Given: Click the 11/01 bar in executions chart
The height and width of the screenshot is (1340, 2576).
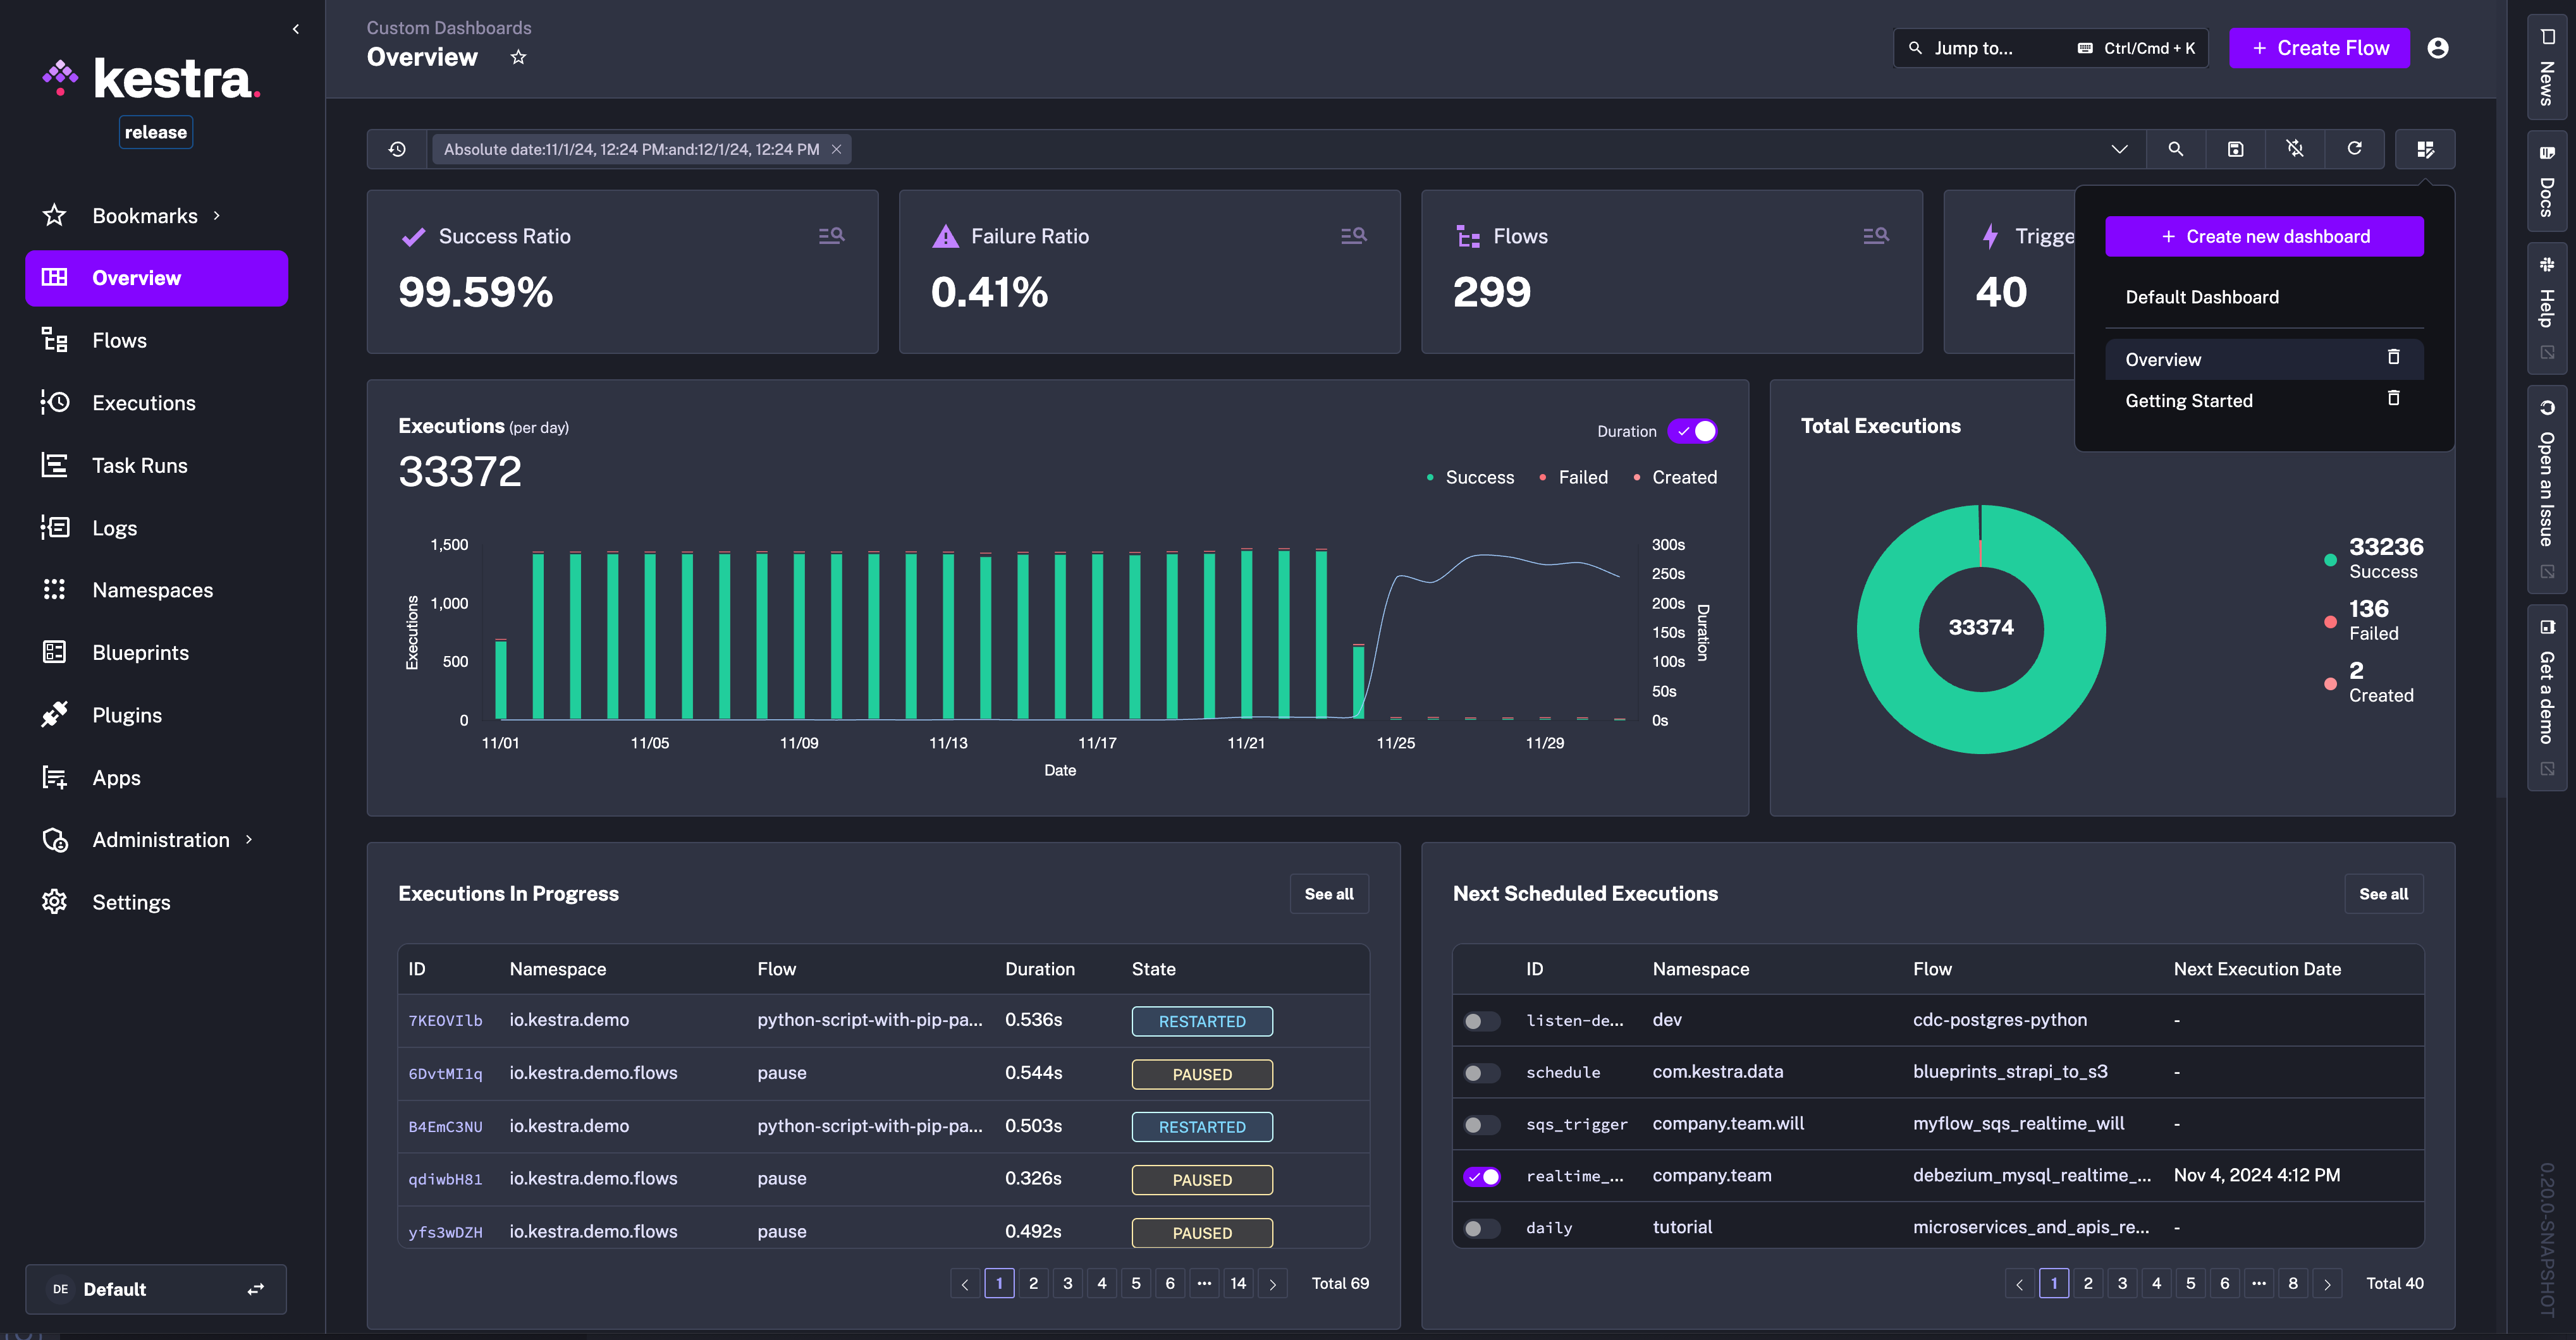Looking at the screenshot, I should (501, 680).
